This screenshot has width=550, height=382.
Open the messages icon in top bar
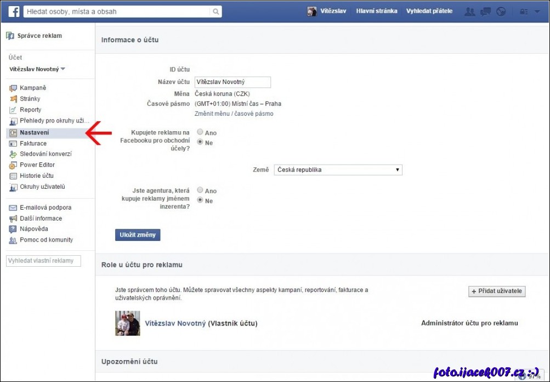pyautogui.click(x=485, y=12)
